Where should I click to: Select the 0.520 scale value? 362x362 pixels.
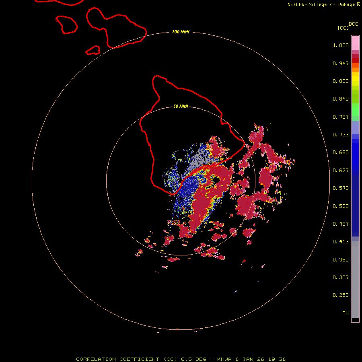(x=341, y=206)
